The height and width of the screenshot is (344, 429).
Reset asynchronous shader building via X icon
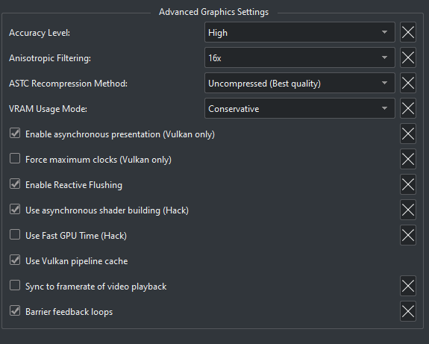coord(408,210)
